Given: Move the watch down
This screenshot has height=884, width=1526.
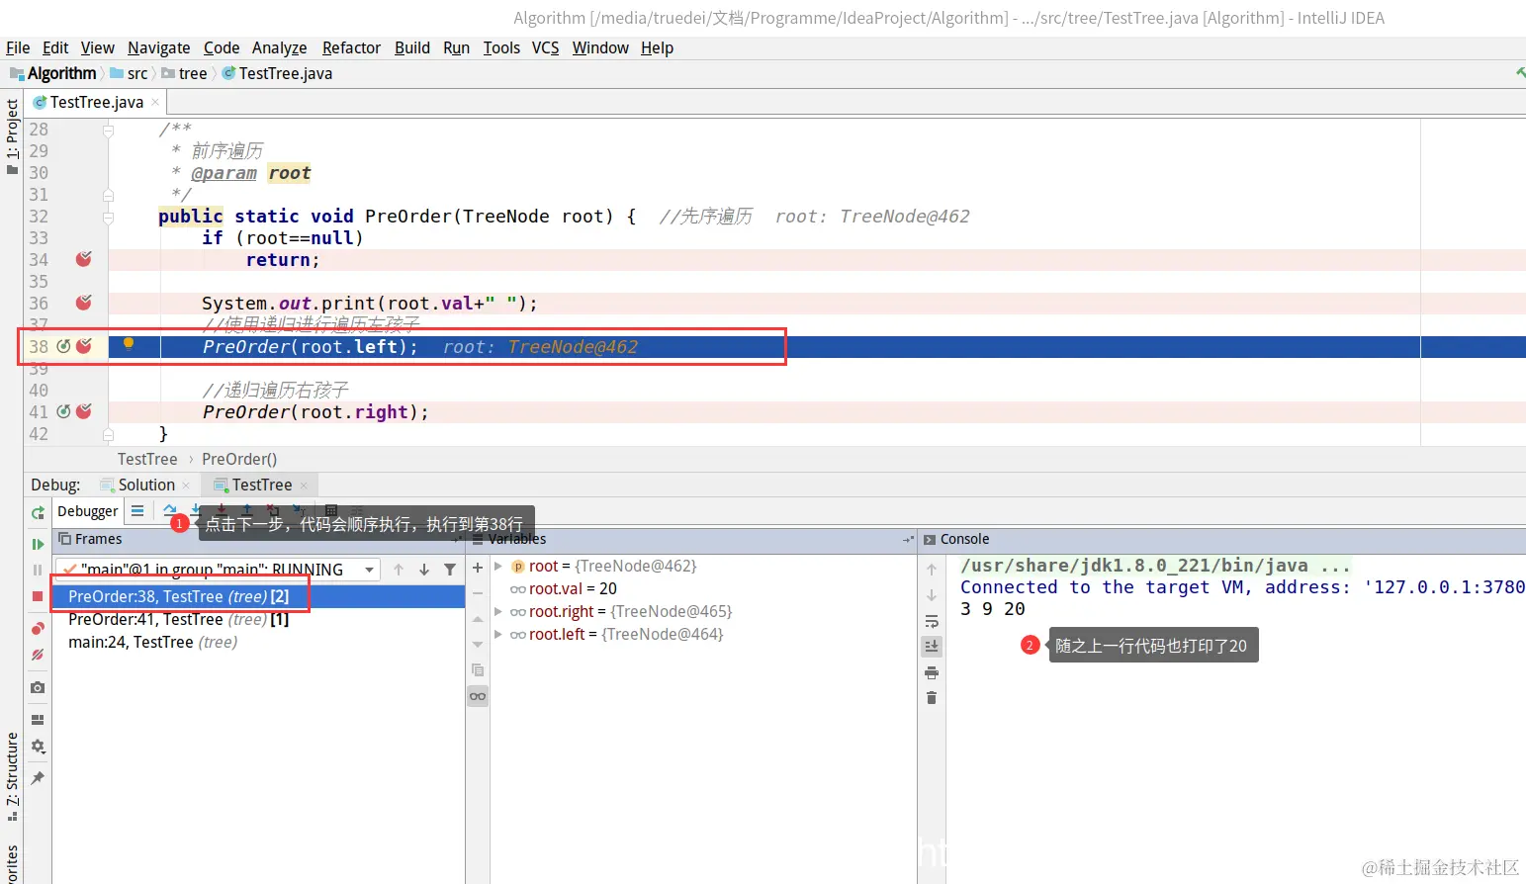Looking at the screenshot, I should [478, 645].
